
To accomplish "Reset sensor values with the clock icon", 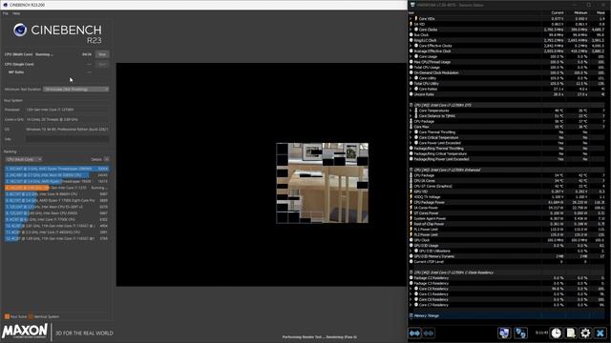I will click(556, 333).
